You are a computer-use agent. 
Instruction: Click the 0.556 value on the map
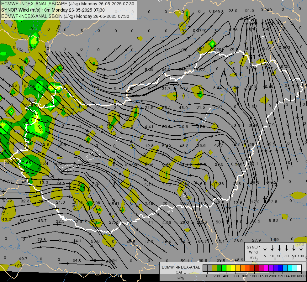(x=236, y=164)
